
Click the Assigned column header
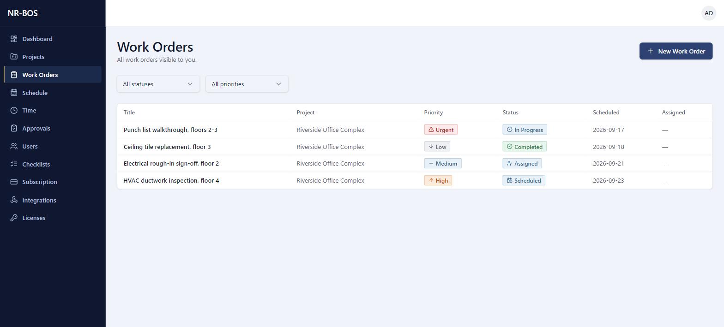coord(674,113)
